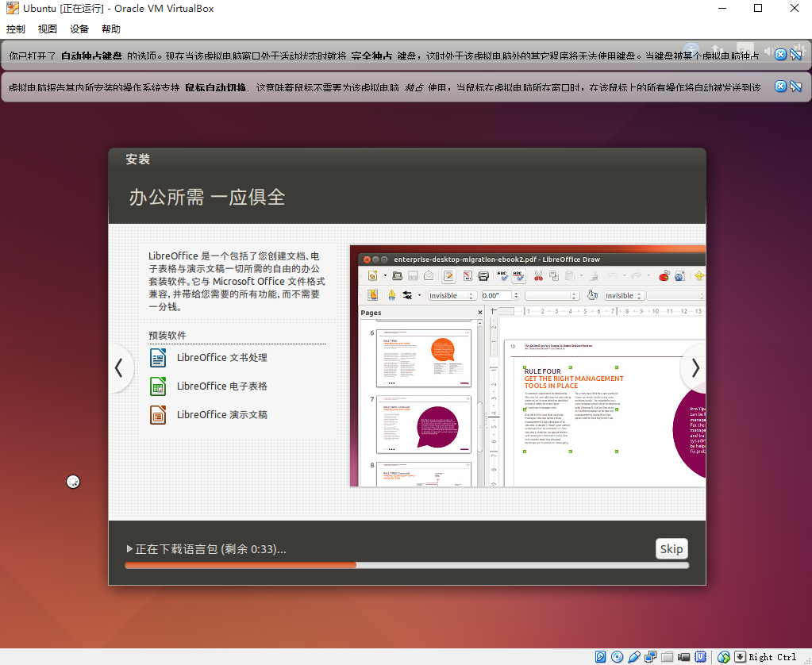Click the shared folders status icon
Viewport: 812px width, 665px height.
[667, 657]
